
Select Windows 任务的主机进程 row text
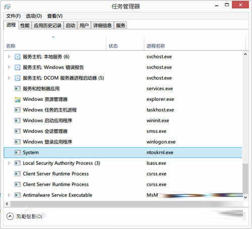click(50, 110)
